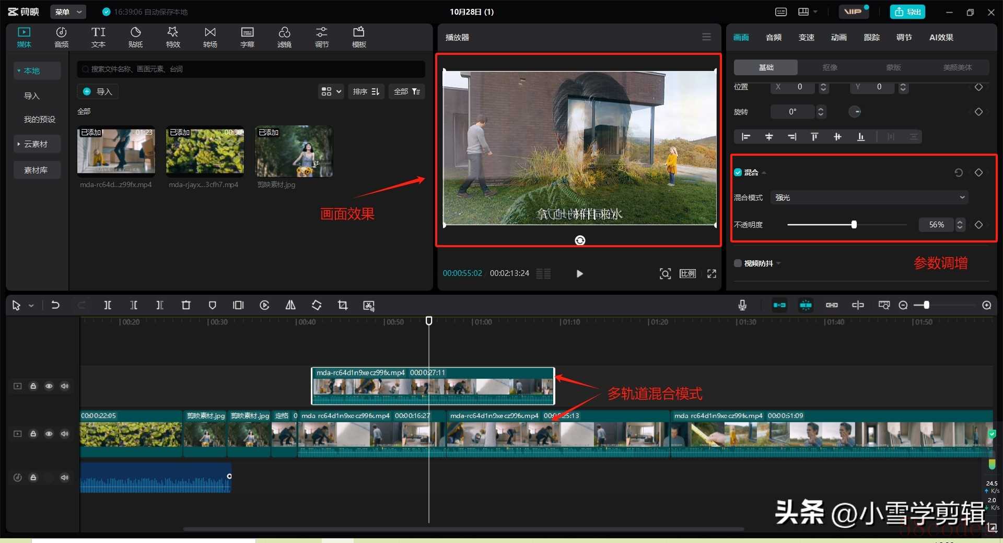Open the 滤镜 filters panel
This screenshot has height=543, width=1003.
click(284, 37)
